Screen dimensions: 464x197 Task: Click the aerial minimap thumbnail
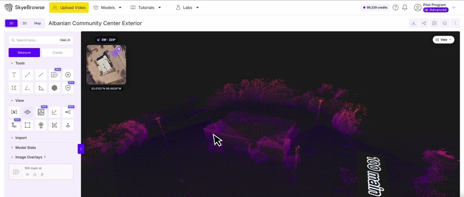pos(106,64)
